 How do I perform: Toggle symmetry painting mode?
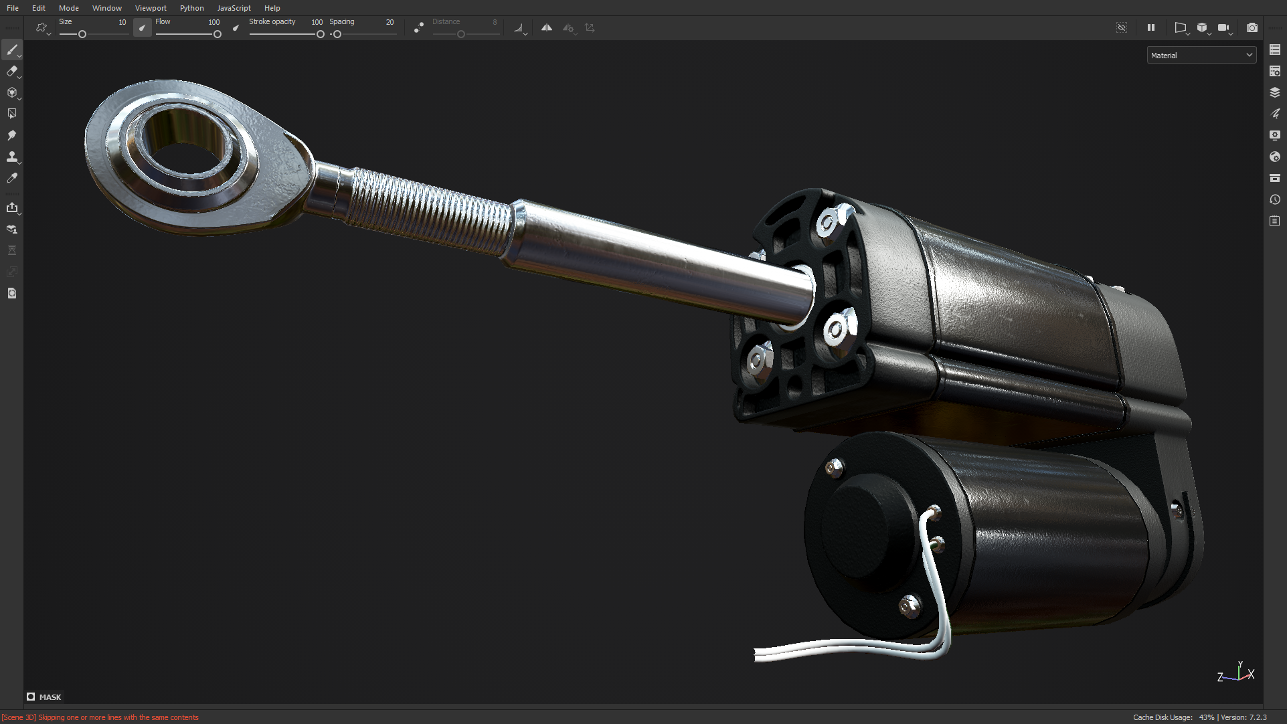click(x=547, y=28)
